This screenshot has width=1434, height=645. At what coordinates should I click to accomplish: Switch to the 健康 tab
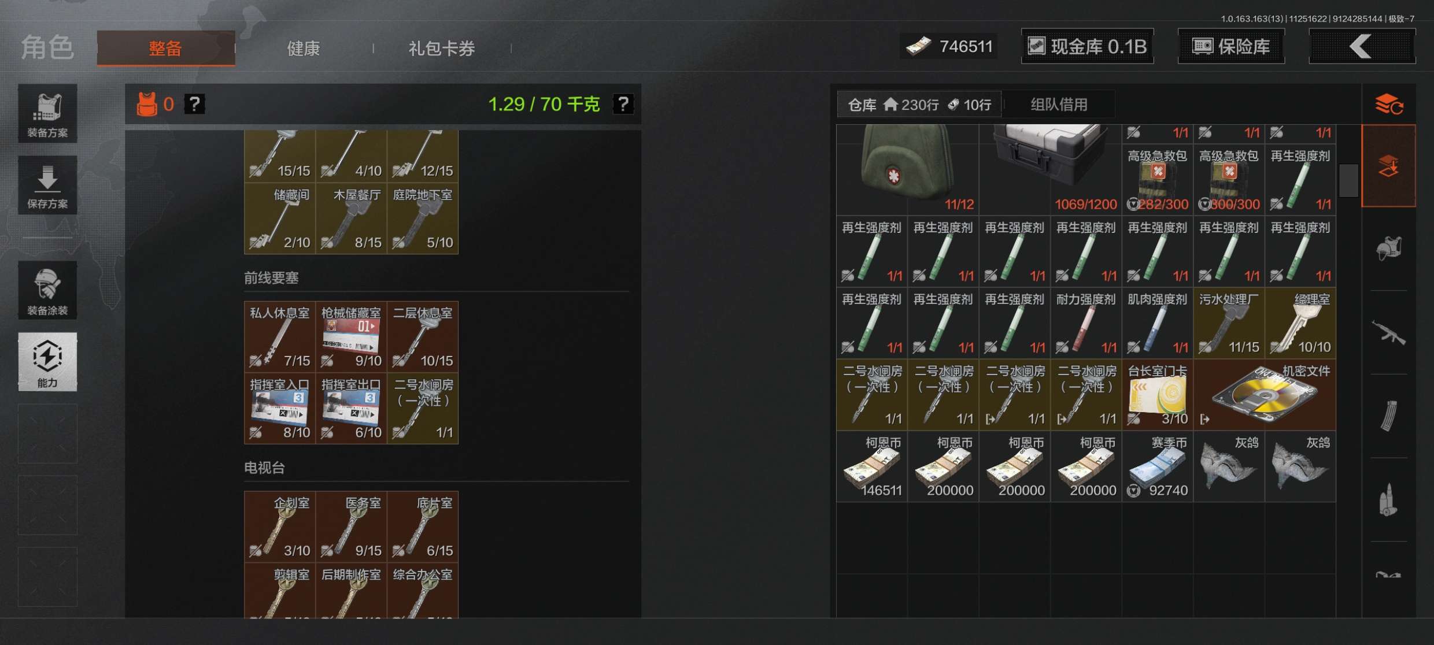(x=304, y=49)
